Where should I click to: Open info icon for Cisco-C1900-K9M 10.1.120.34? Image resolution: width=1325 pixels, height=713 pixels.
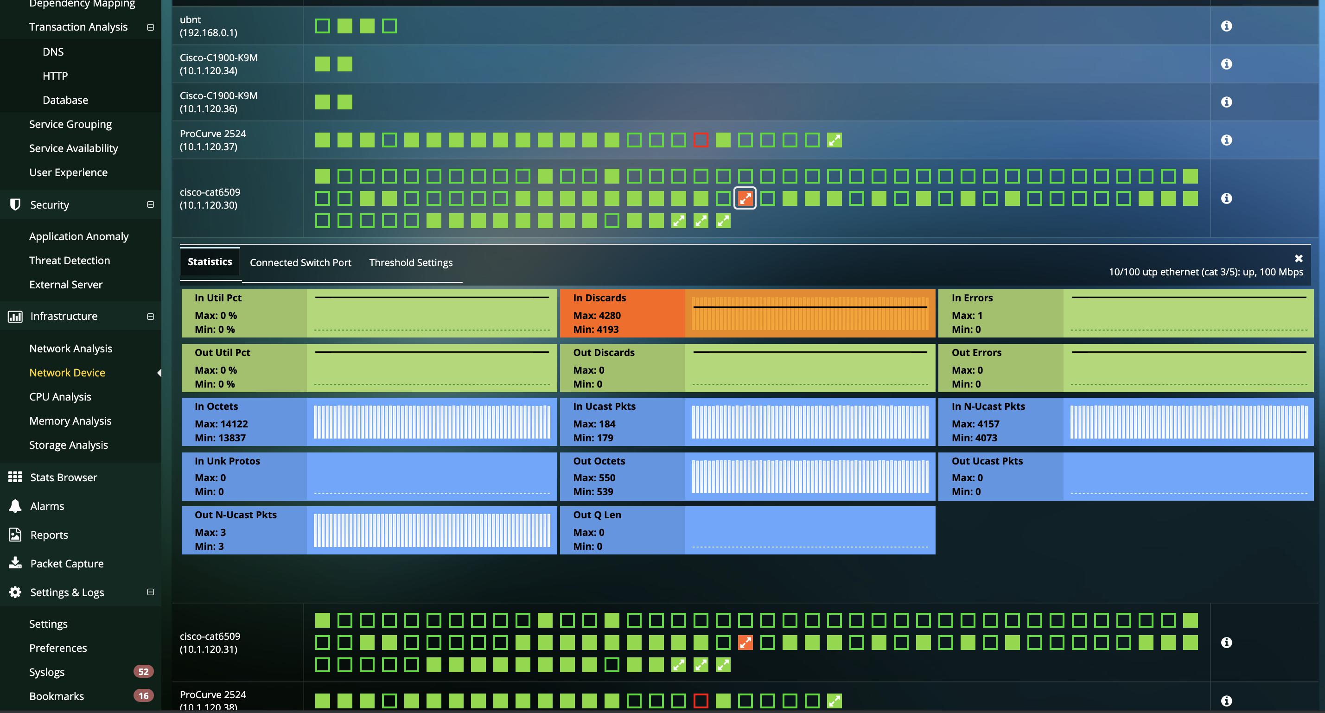point(1226,64)
